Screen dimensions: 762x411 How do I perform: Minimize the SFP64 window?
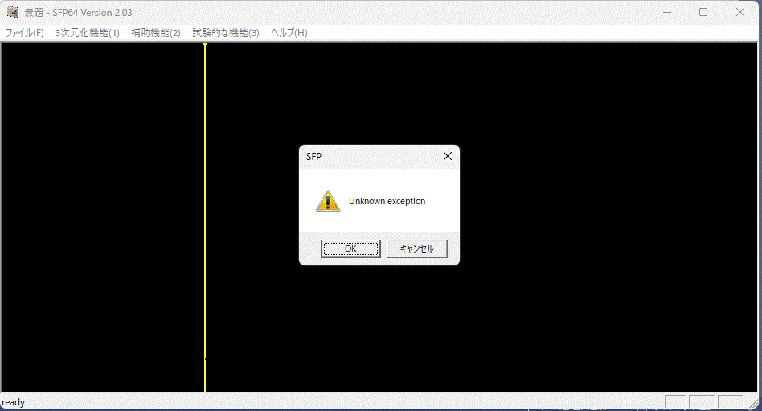click(x=667, y=12)
